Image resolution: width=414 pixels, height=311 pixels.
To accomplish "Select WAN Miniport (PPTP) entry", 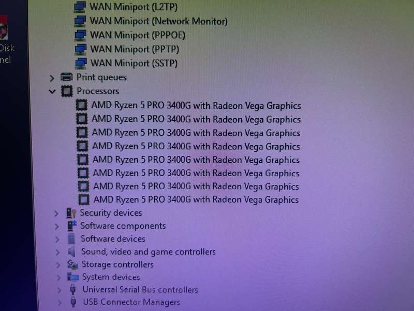I will tap(135, 49).
